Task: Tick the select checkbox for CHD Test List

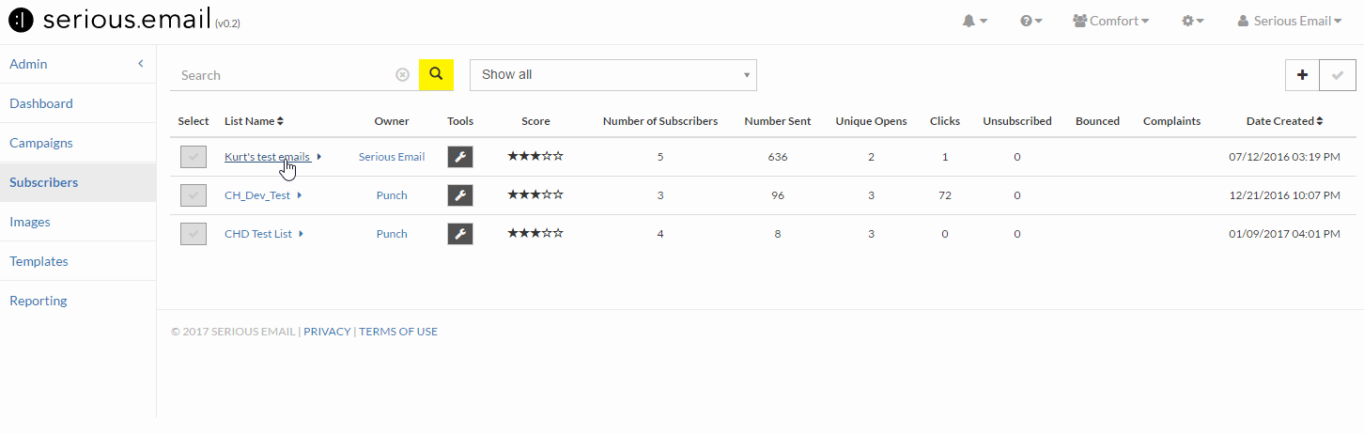Action: (194, 234)
